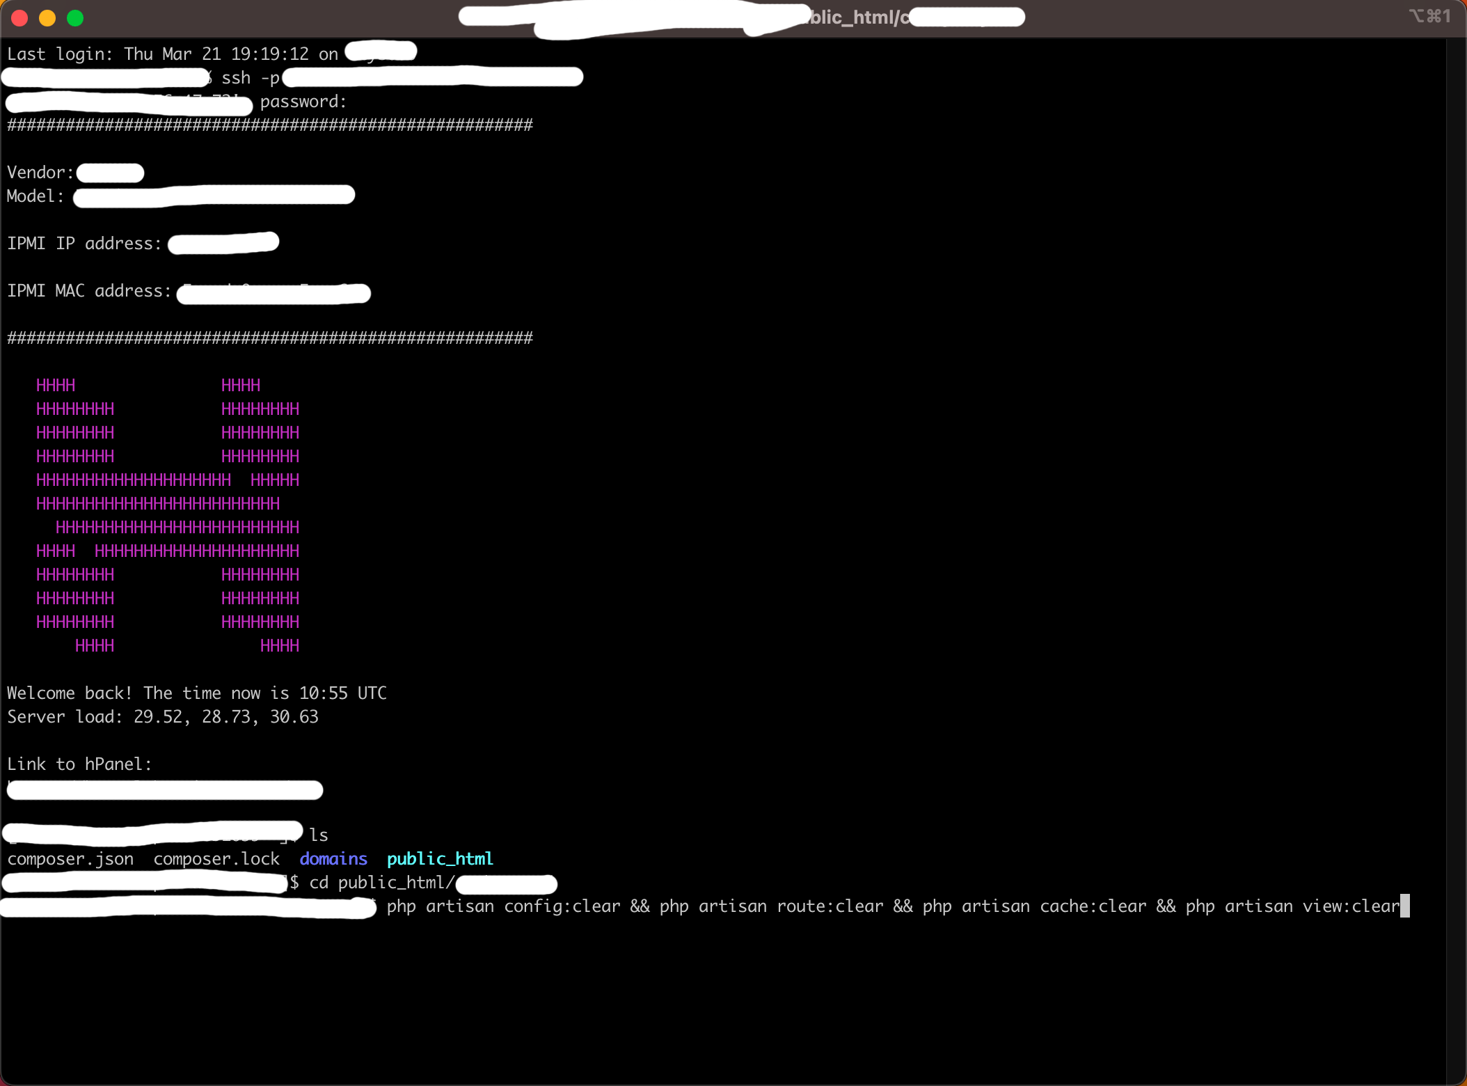Click the yellow minimize window button

(x=47, y=18)
